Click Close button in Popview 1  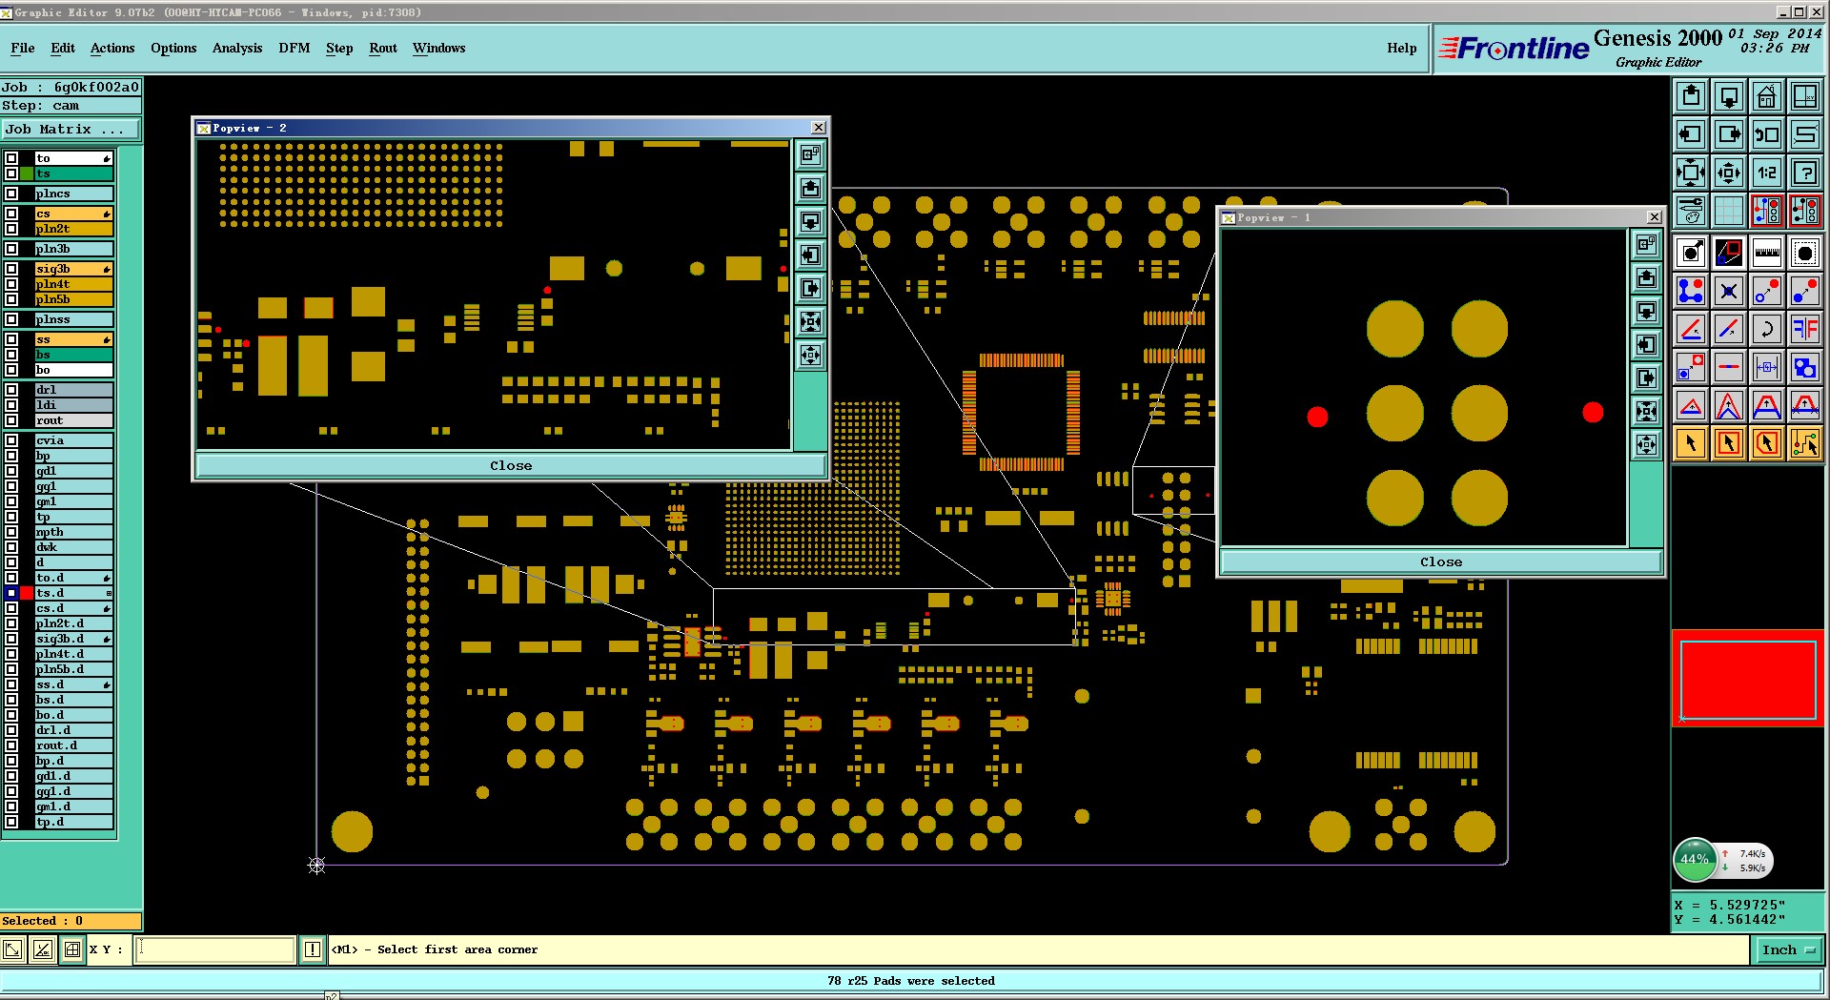(1441, 561)
